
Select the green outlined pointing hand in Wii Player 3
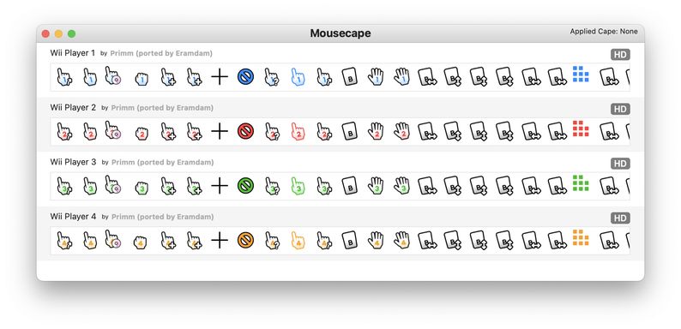pos(298,186)
